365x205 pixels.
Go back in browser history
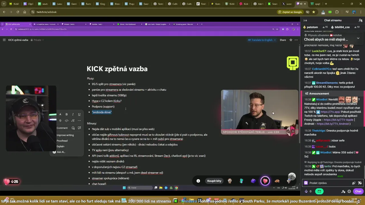pyautogui.click(x=4, y=12)
